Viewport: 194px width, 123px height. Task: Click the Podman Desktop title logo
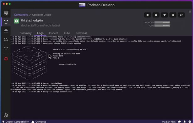(x=82, y=5)
